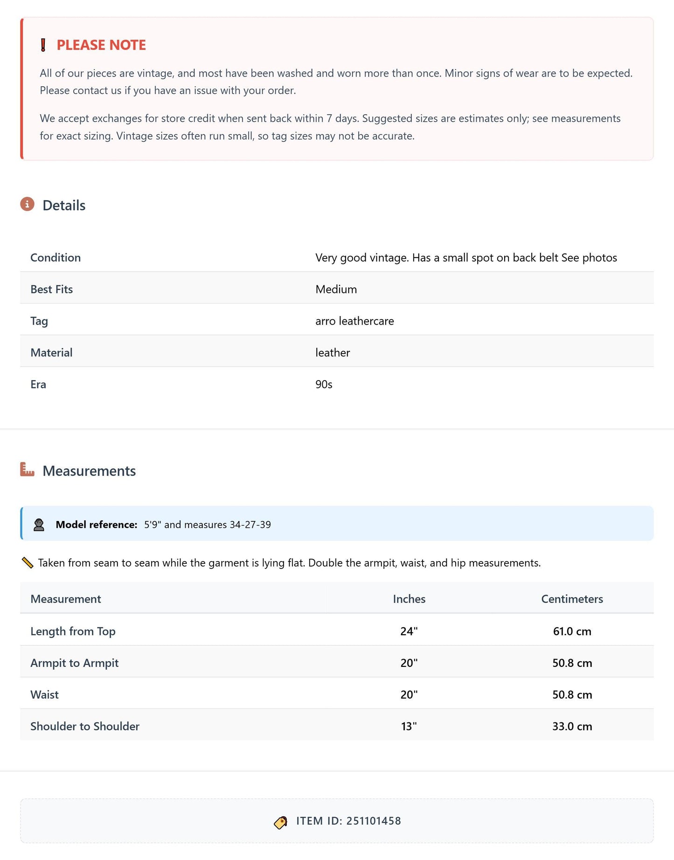Click the Details info circle icon
The width and height of the screenshot is (674, 860).
point(27,204)
